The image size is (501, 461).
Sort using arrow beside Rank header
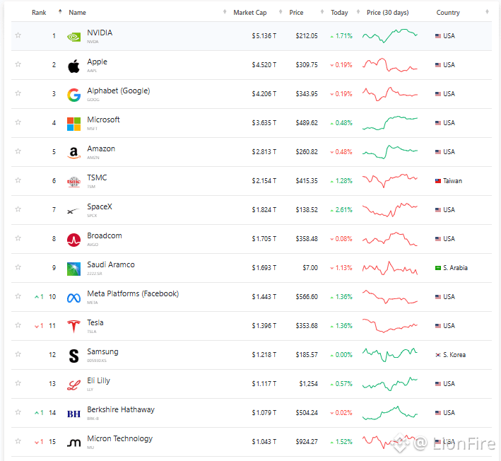[60, 12]
